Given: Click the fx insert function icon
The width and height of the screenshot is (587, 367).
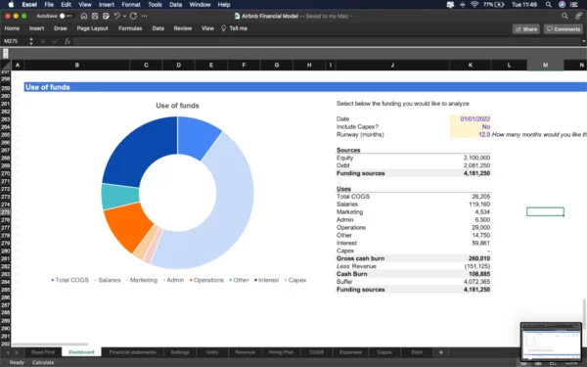Looking at the screenshot, I should click(x=67, y=41).
